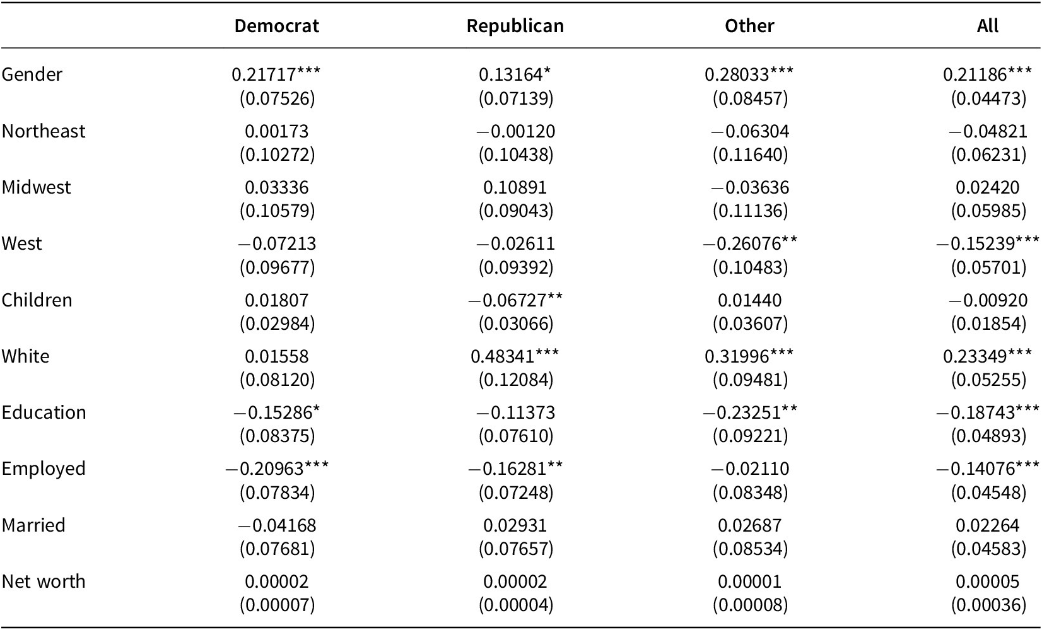Click the −0.26076** West Other value
This screenshot has width=1042, height=630.
tap(749, 243)
